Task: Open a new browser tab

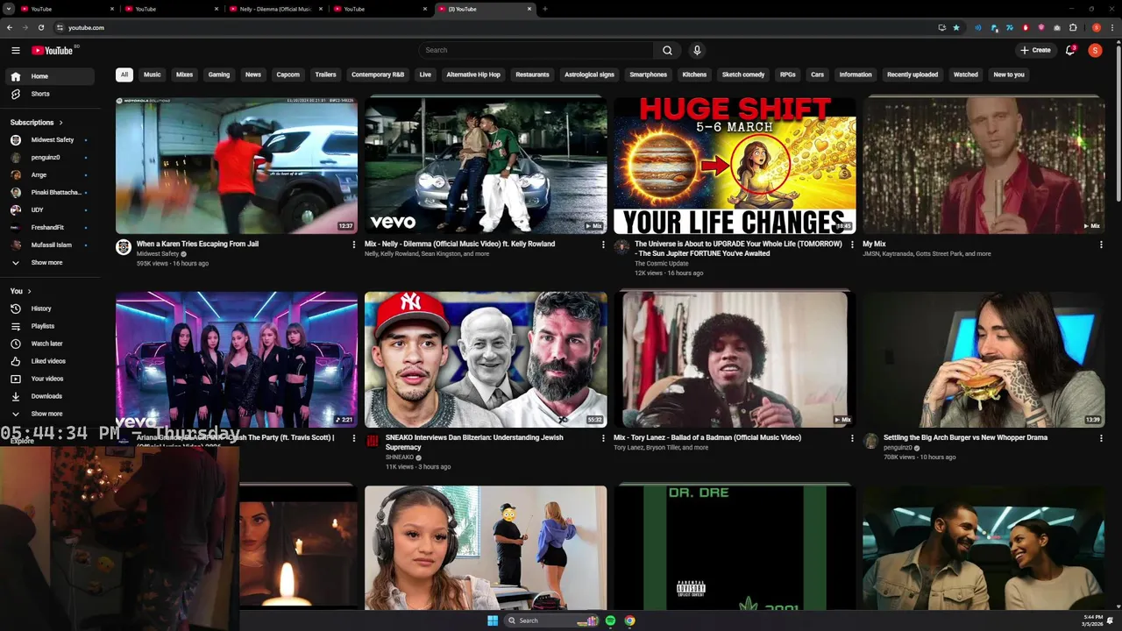Action: pyautogui.click(x=545, y=9)
